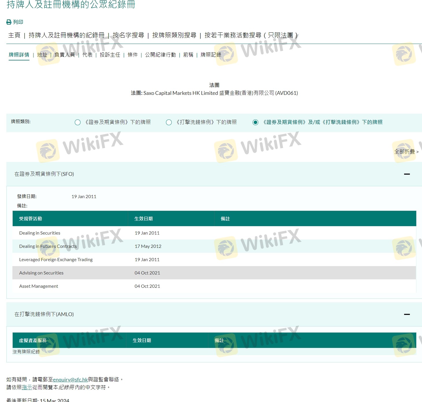Open 按牌照類別搜尋 search link
Viewport: 422px width, 402px height.
[174, 35]
